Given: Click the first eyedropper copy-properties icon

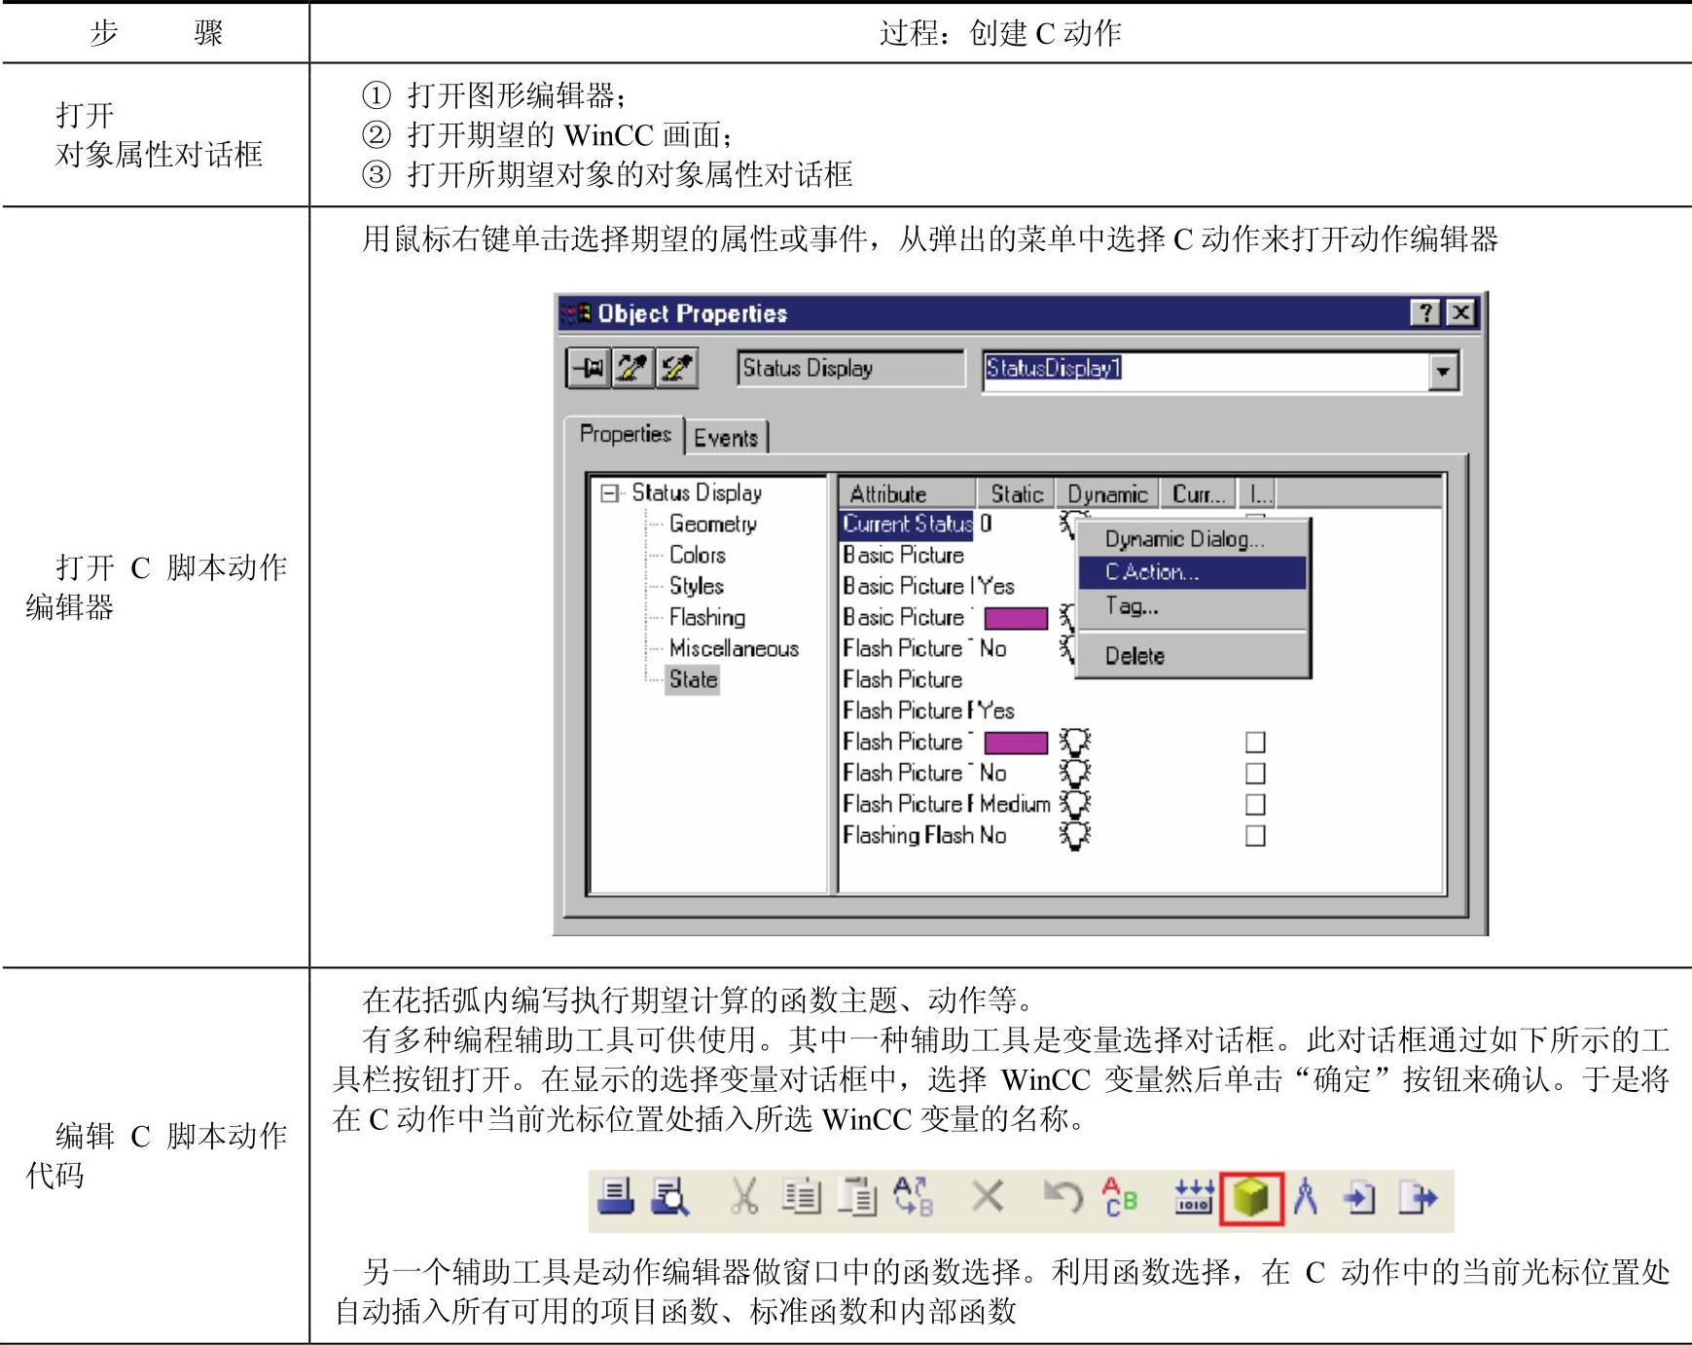Looking at the screenshot, I should tap(632, 369).
